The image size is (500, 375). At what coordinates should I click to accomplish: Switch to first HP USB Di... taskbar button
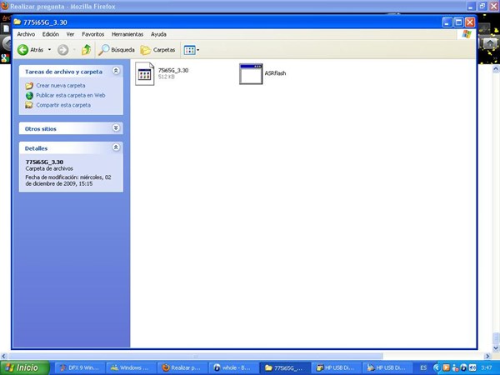point(336,367)
